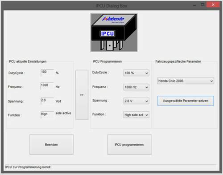Click the Hz unit label

click(x=58, y=87)
